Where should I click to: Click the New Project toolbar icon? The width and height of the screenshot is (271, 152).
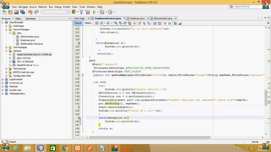click(x=10, y=12)
